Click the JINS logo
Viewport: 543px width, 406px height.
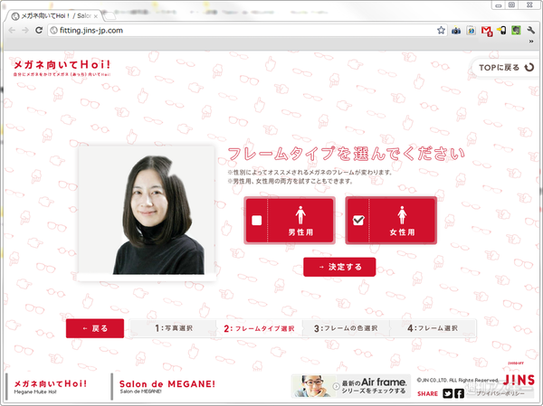pos(519,380)
